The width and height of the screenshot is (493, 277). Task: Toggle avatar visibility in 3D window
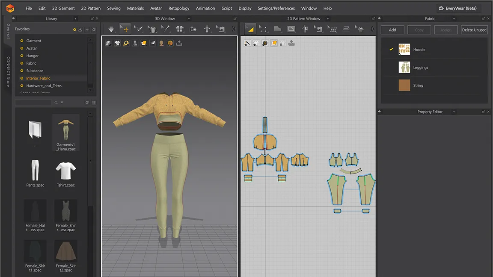coord(135,43)
